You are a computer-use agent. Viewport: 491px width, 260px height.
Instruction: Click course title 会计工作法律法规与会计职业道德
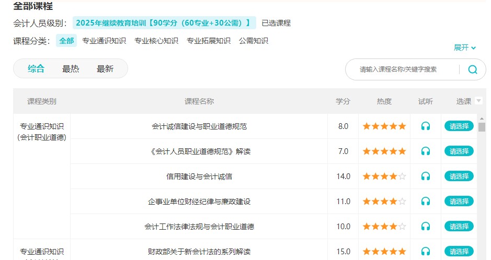[199, 226]
